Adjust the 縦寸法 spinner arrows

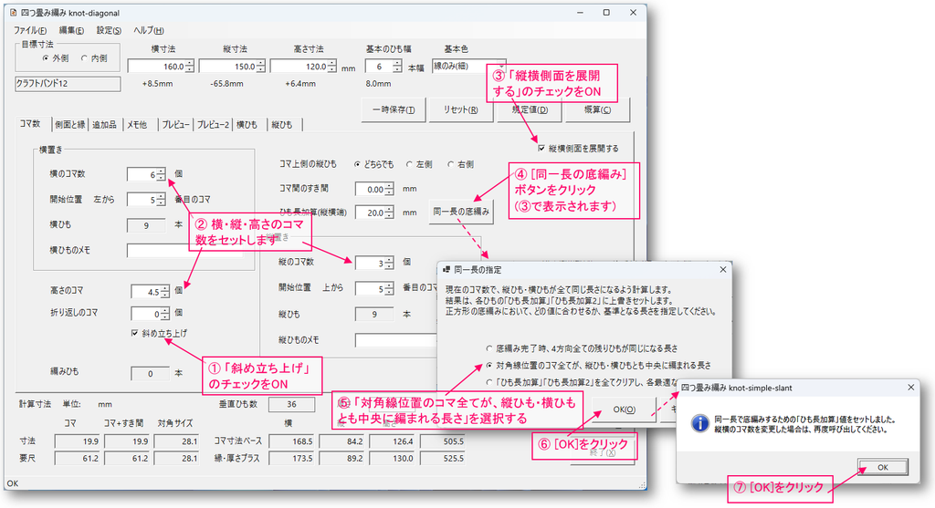(260, 67)
